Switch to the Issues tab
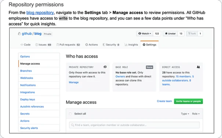 43,45
